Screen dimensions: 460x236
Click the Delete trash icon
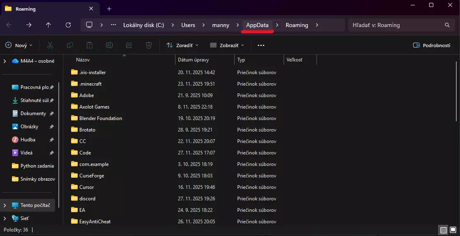[149, 45]
